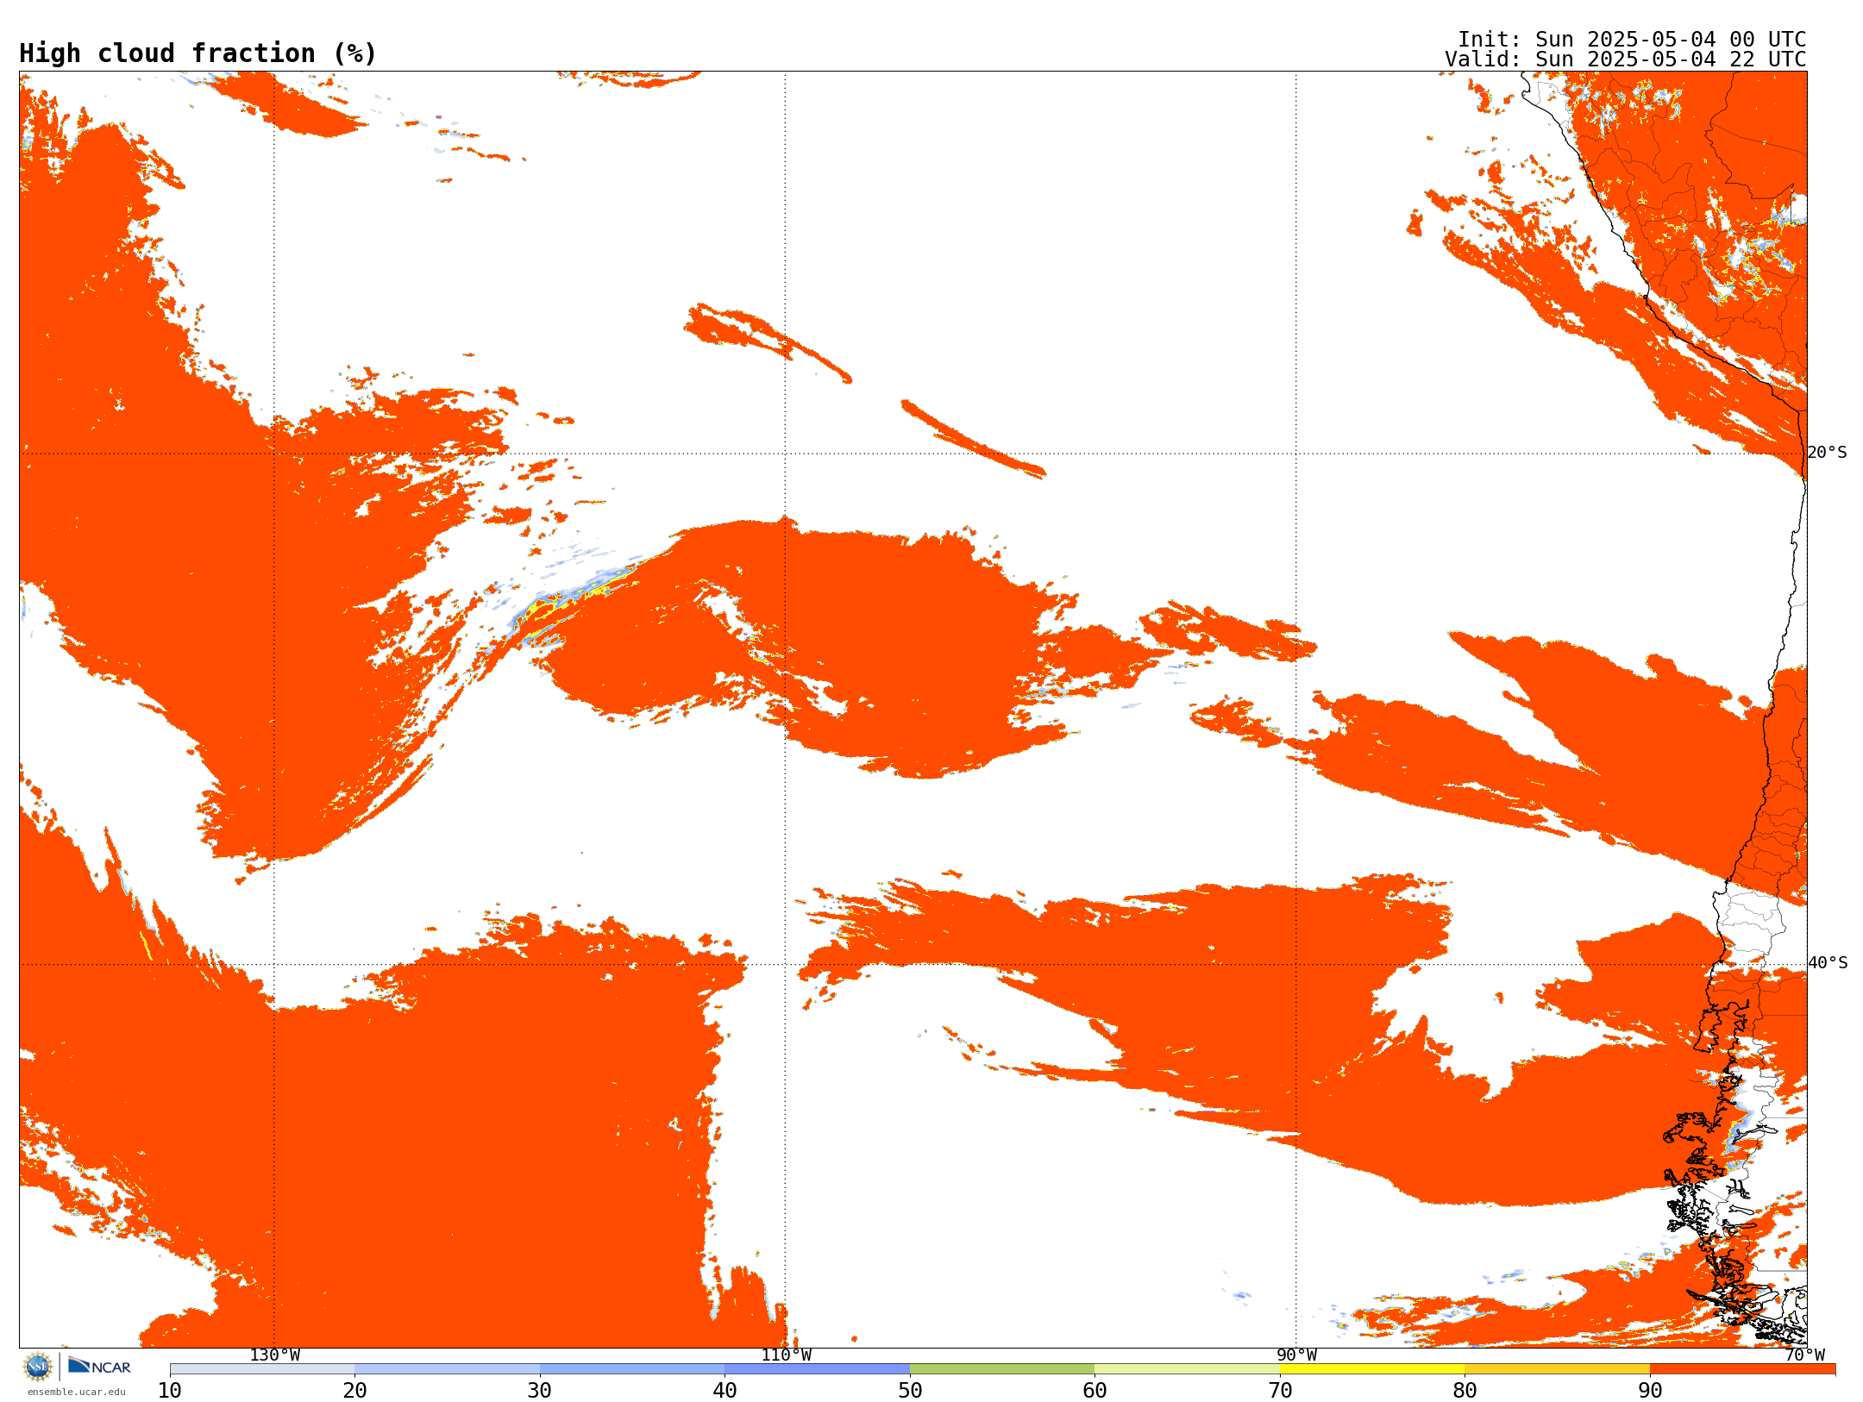
Task: Open the ensemble.ucar.edu link text
Action: coord(77,1392)
